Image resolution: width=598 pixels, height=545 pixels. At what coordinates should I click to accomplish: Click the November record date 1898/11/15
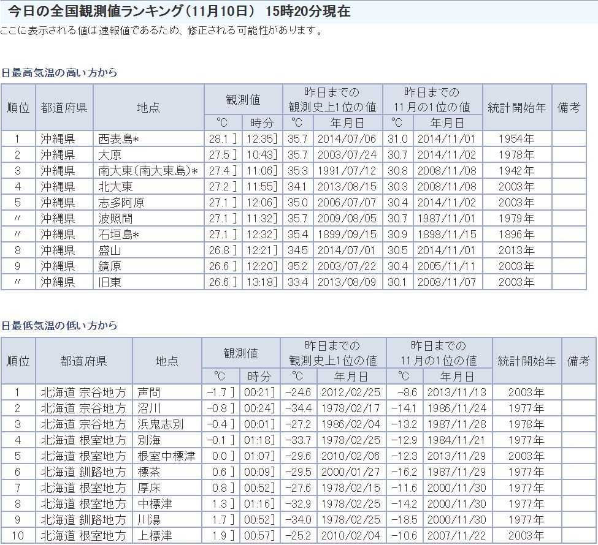[x=447, y=235]
